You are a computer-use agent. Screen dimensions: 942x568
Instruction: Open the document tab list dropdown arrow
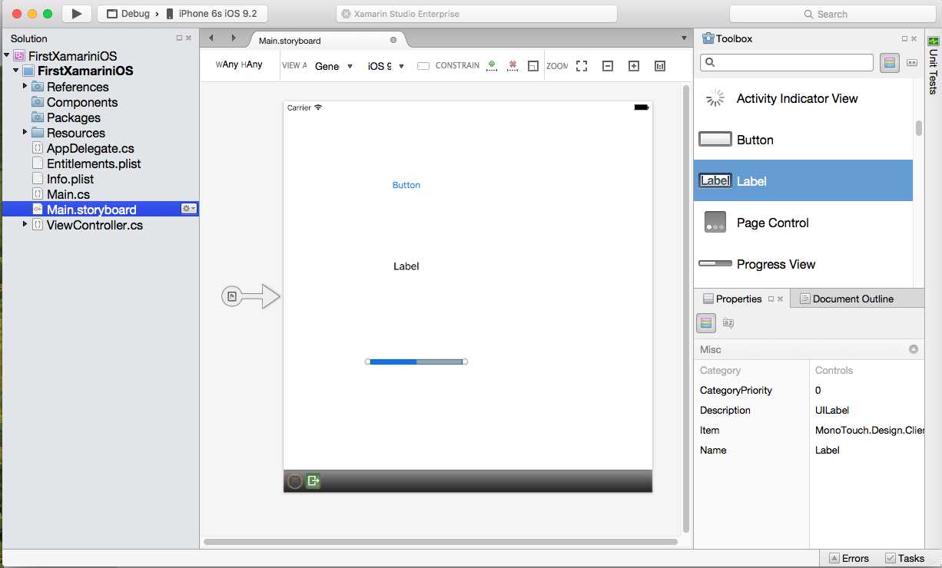[x=684, y=38]
